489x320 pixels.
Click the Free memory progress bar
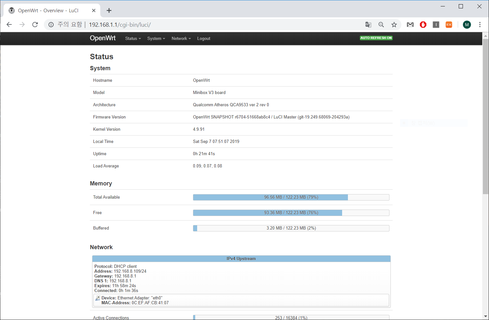[291, 213]
